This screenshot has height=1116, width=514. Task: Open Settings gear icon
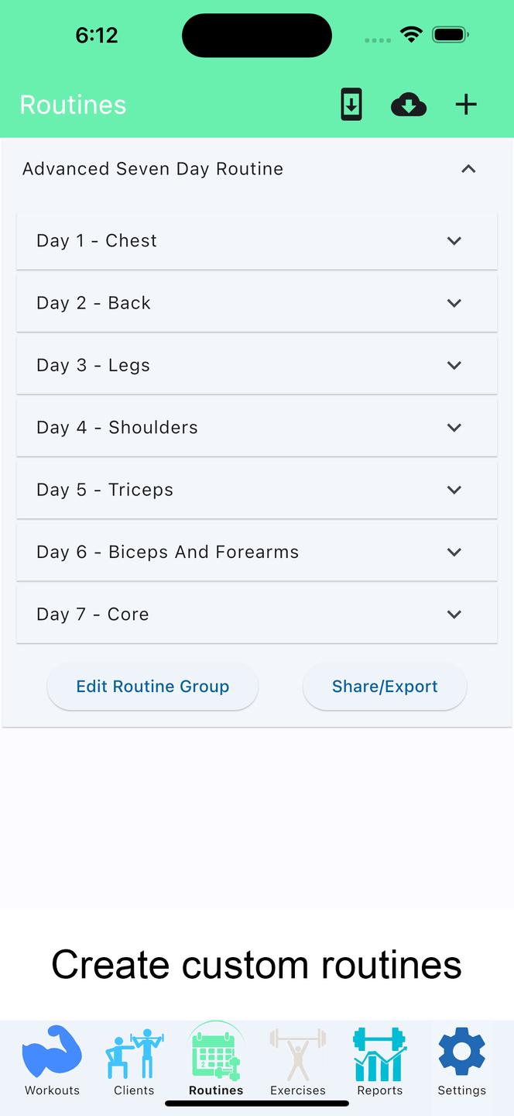coord(462,1052)
